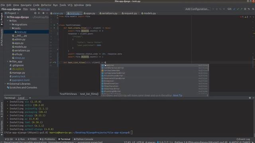Image resolution: width=255 pixels, height=143 pixels.
Task: Select models.py in project tree
Action: point(20,47)
